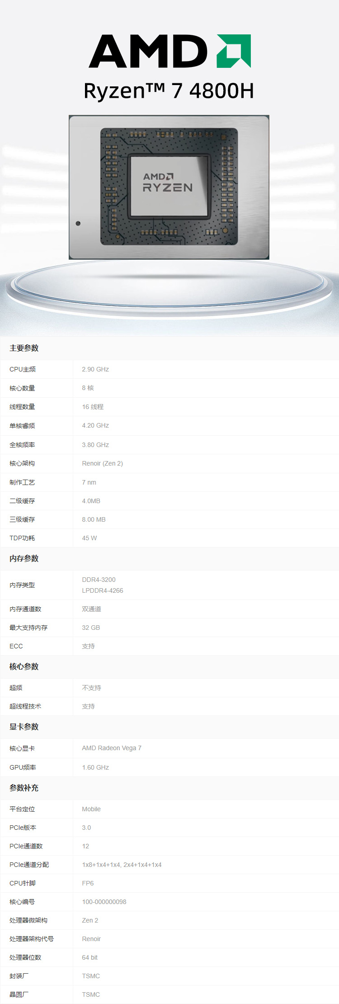
Task: Click the 处理器微架构 label
Action: point(28,920)
